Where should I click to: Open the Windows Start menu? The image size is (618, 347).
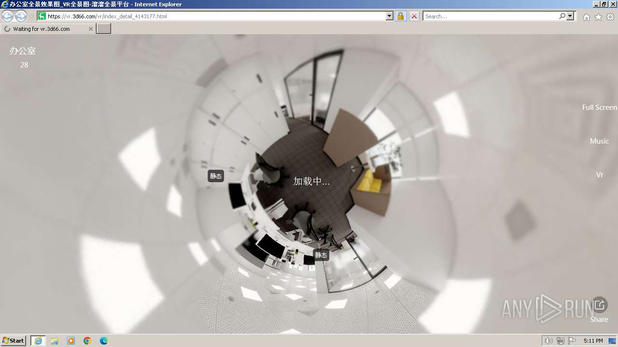point(14,340)
